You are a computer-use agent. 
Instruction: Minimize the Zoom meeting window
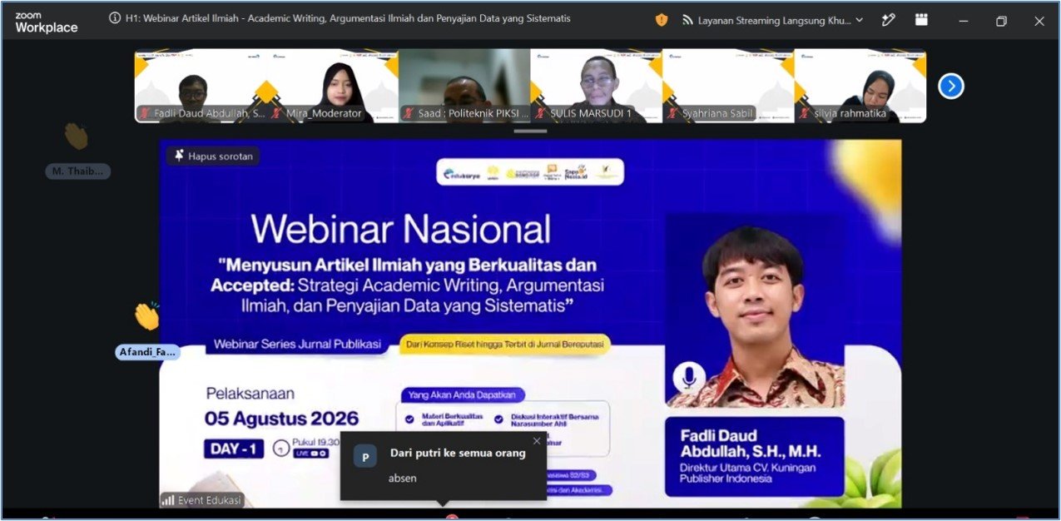[x=964, y=22]
